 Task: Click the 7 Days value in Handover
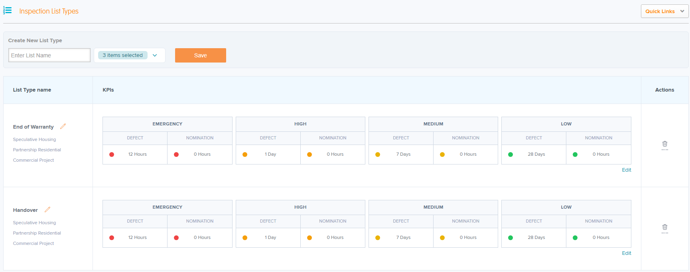coord(403,237)
